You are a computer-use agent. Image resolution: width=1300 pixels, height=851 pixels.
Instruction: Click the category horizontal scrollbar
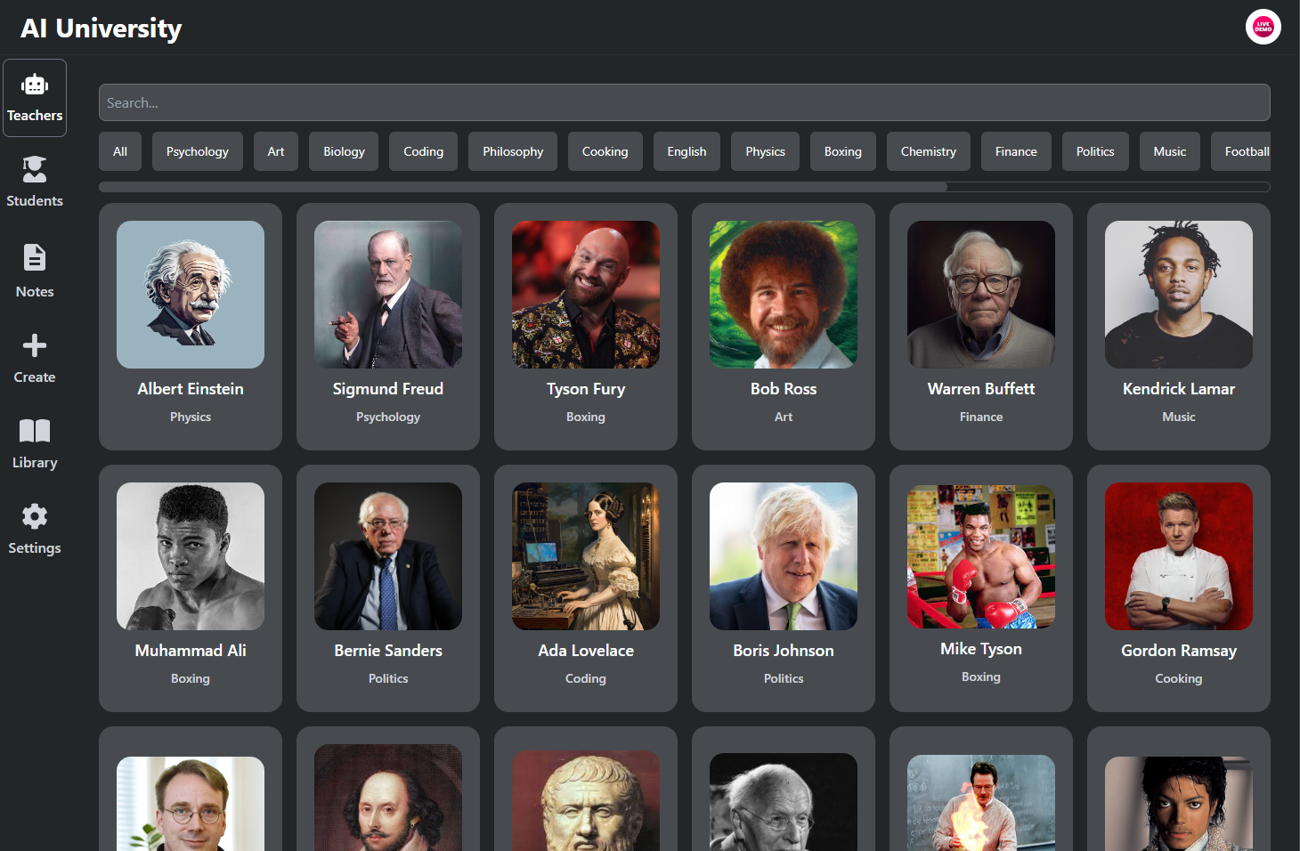click(524, 187)
